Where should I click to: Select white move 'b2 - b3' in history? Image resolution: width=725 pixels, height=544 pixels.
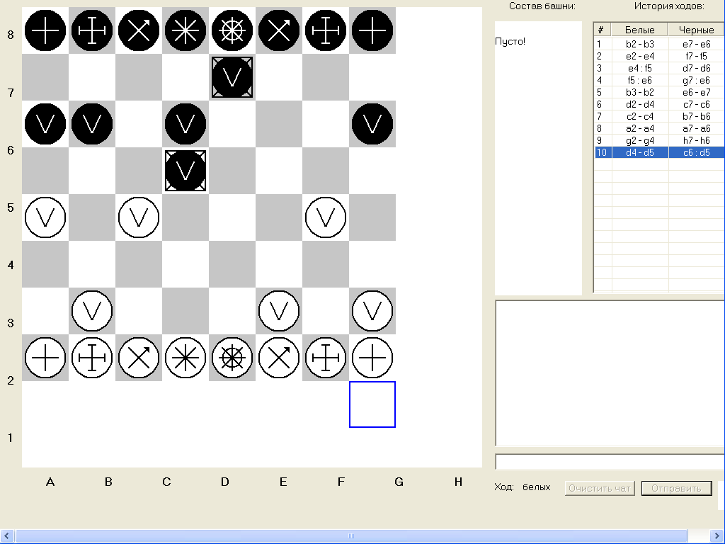pos(640,44)
